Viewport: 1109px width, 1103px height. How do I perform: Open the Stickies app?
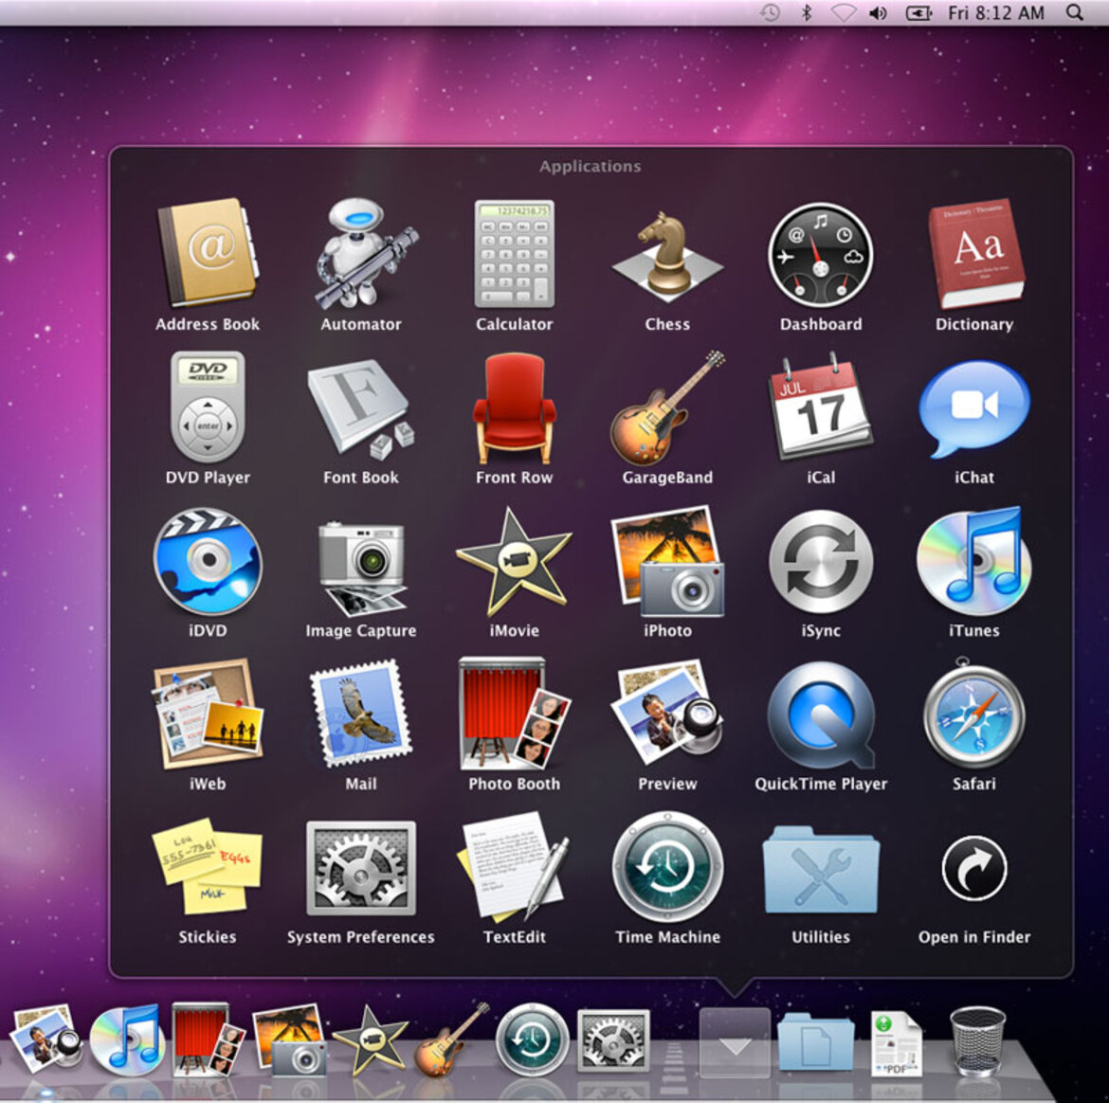point(208,866)
